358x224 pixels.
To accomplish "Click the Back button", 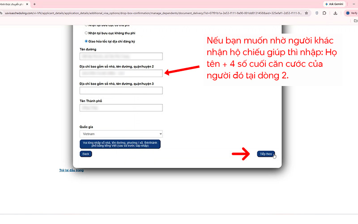I will click(85, 154).
